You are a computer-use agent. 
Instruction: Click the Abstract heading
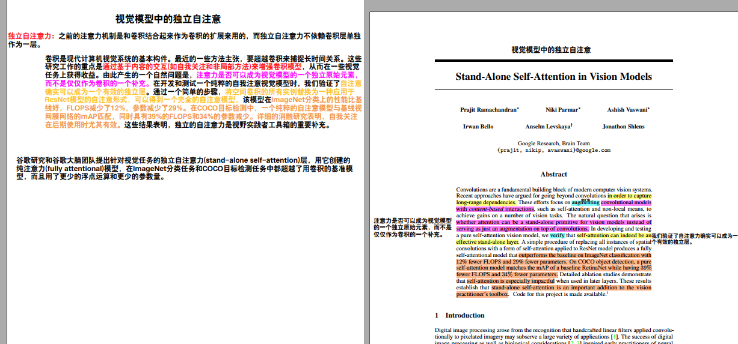coord(553,174)
